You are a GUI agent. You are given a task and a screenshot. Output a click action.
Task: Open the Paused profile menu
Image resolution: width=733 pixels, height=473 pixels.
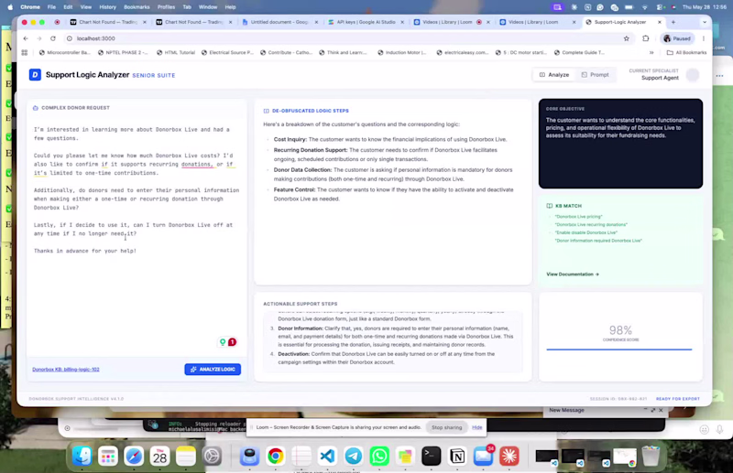[677, 38]
